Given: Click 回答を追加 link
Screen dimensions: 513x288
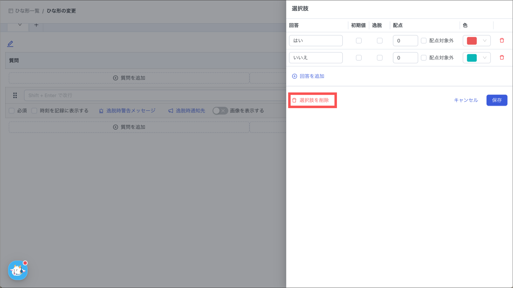Looking at the screenshot, I should pyautogui.click(x=308, y=76).
